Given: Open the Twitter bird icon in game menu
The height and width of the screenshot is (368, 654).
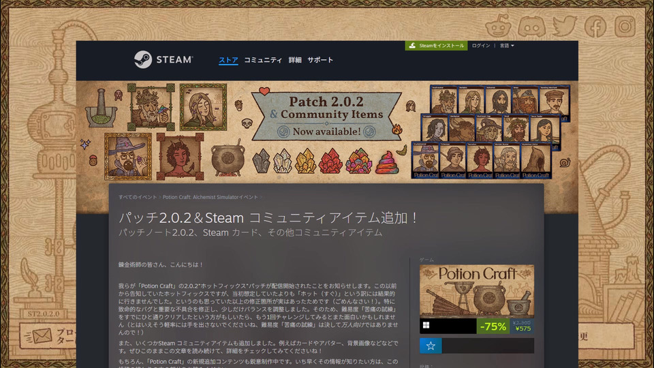Looking at the screenshot, I should (564, 26).
